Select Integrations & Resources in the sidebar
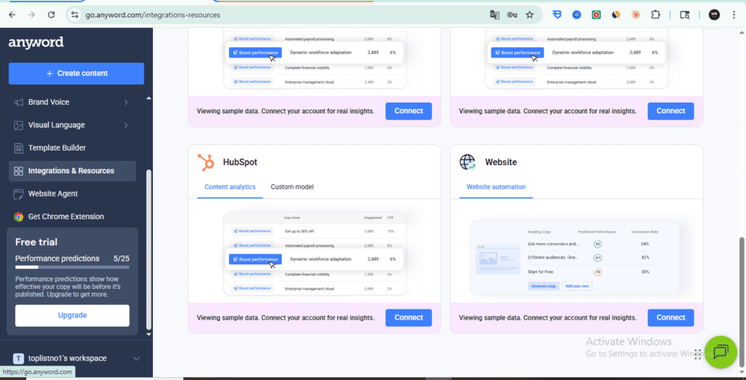This screenshot has height=380, width=746. (x=72, y=171)
